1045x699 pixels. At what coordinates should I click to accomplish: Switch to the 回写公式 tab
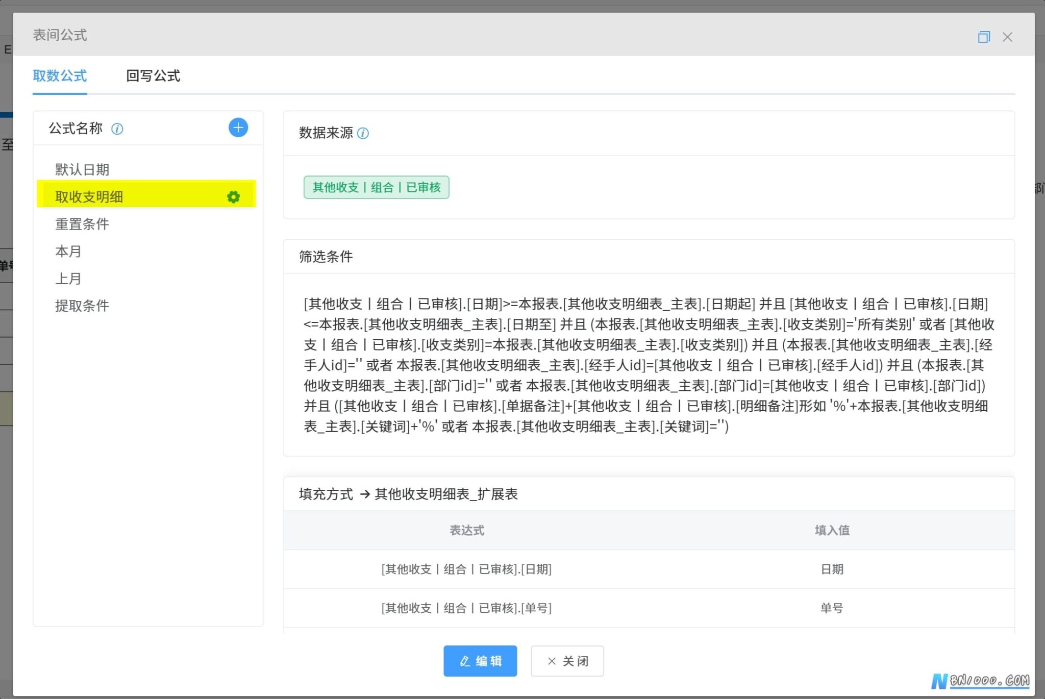[x=153, y=76]
